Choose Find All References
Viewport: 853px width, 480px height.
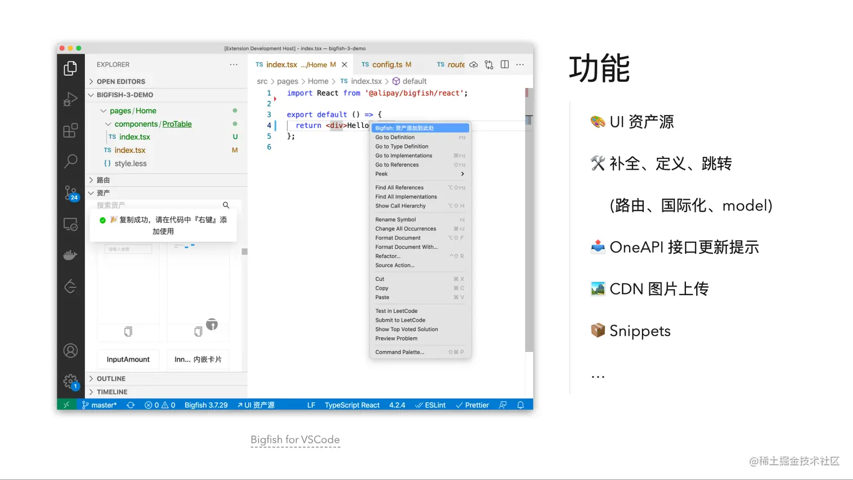[x=420, y=187]
